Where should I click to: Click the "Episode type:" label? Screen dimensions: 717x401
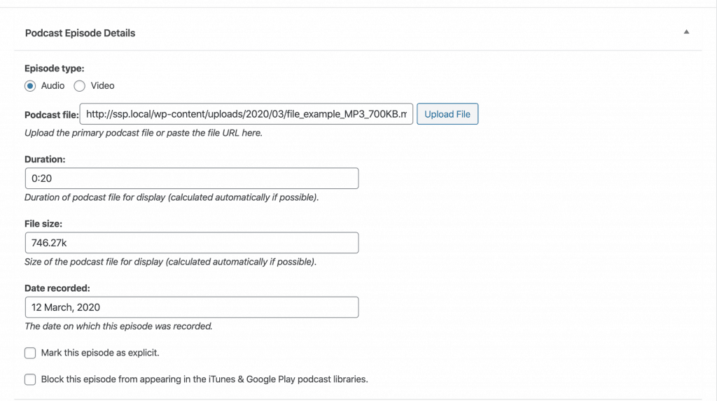coord(55,69)
